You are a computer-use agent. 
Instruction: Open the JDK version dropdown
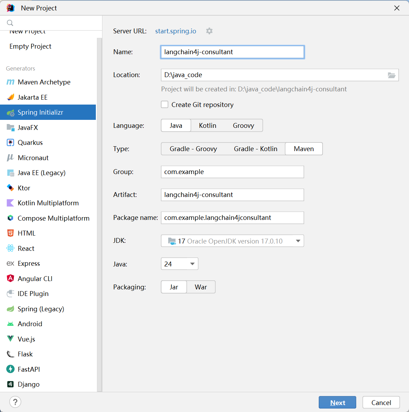(x=233, y=241)
